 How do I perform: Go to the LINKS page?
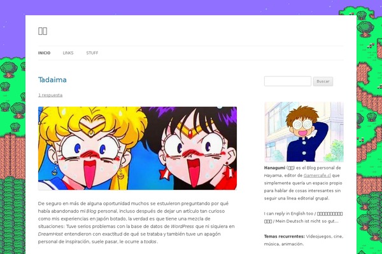click(x=68, y=53)
